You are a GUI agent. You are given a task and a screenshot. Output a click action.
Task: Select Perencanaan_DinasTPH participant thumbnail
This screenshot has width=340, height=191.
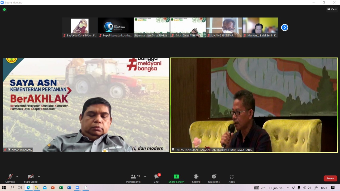pos(152,27)
